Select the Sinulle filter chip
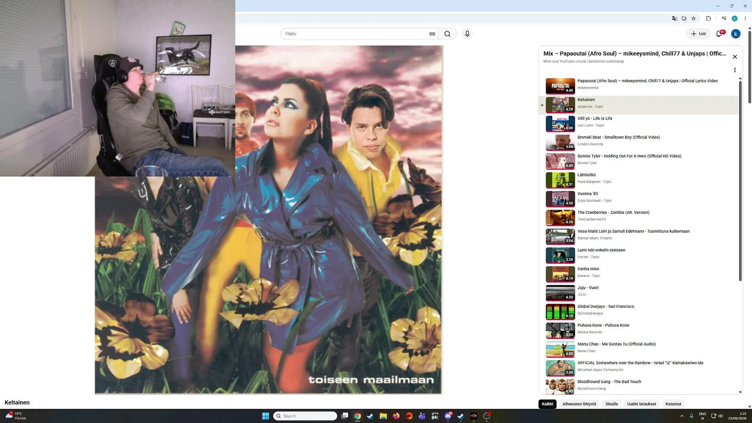 pyautogui.click(x=612, y=404)
